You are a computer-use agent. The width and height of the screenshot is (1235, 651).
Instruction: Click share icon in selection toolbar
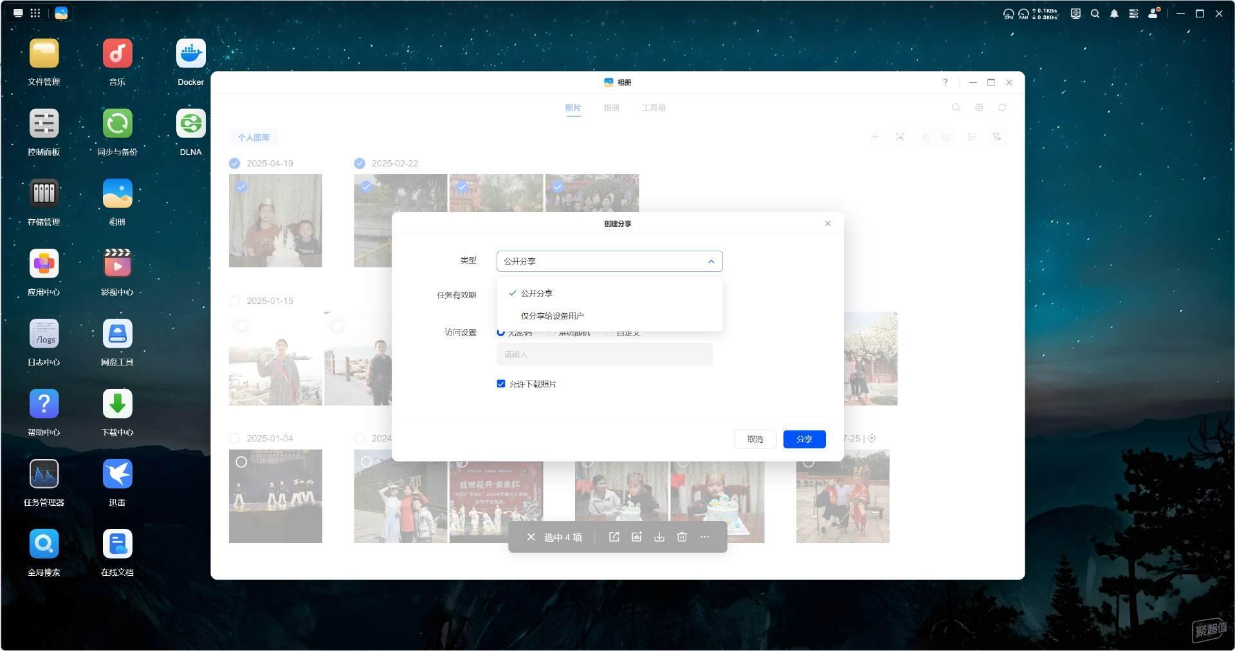[614, 537]
